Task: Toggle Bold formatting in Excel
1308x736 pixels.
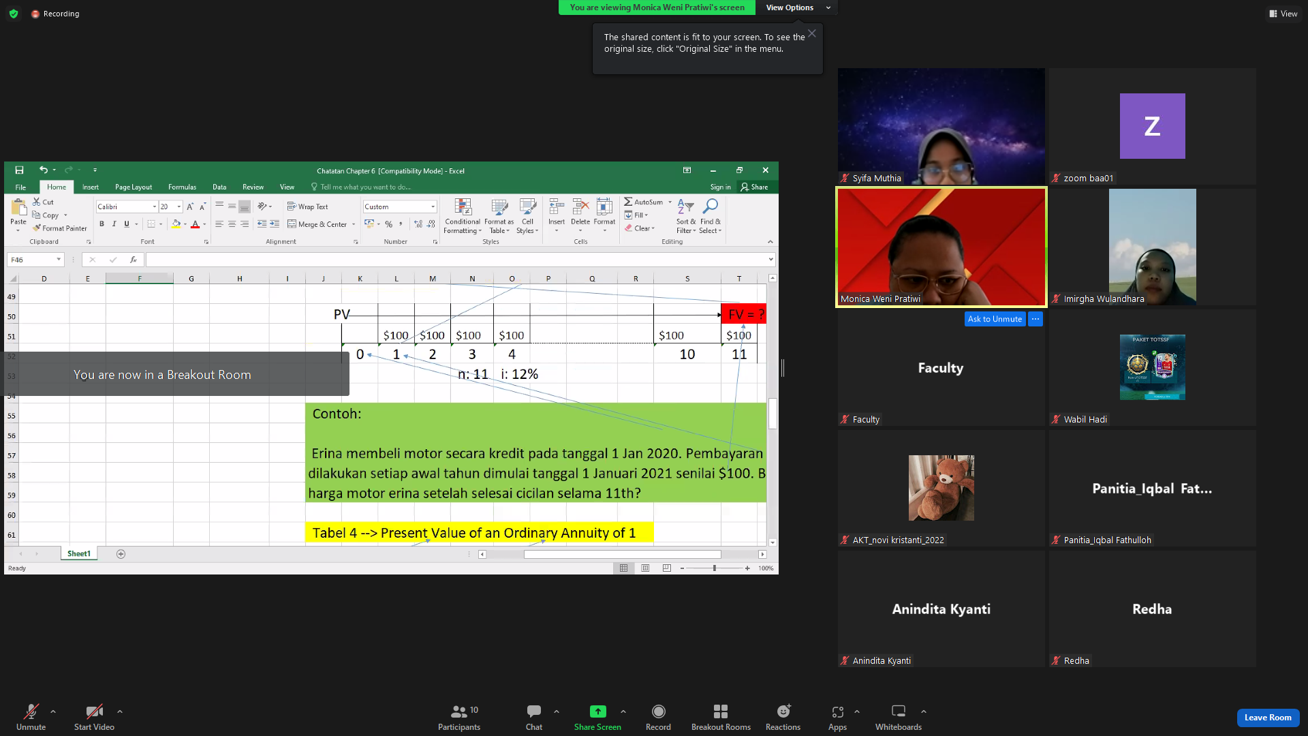Action: (x=102, y=224)
